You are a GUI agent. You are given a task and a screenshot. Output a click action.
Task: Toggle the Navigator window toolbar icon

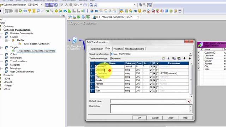click(47, 5)
